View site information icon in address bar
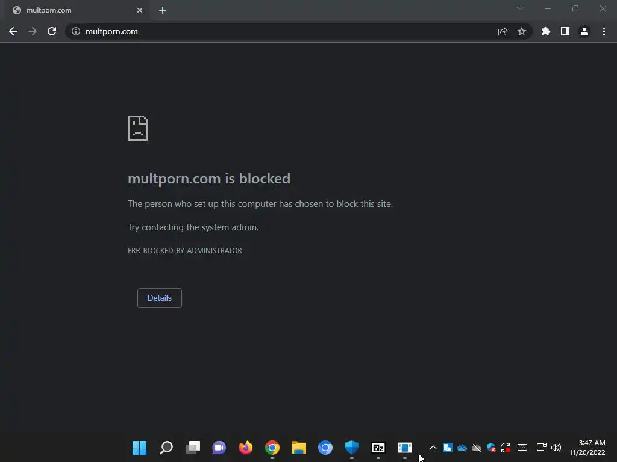Screen dimensions: 617x462 click(x=76, y=31)
